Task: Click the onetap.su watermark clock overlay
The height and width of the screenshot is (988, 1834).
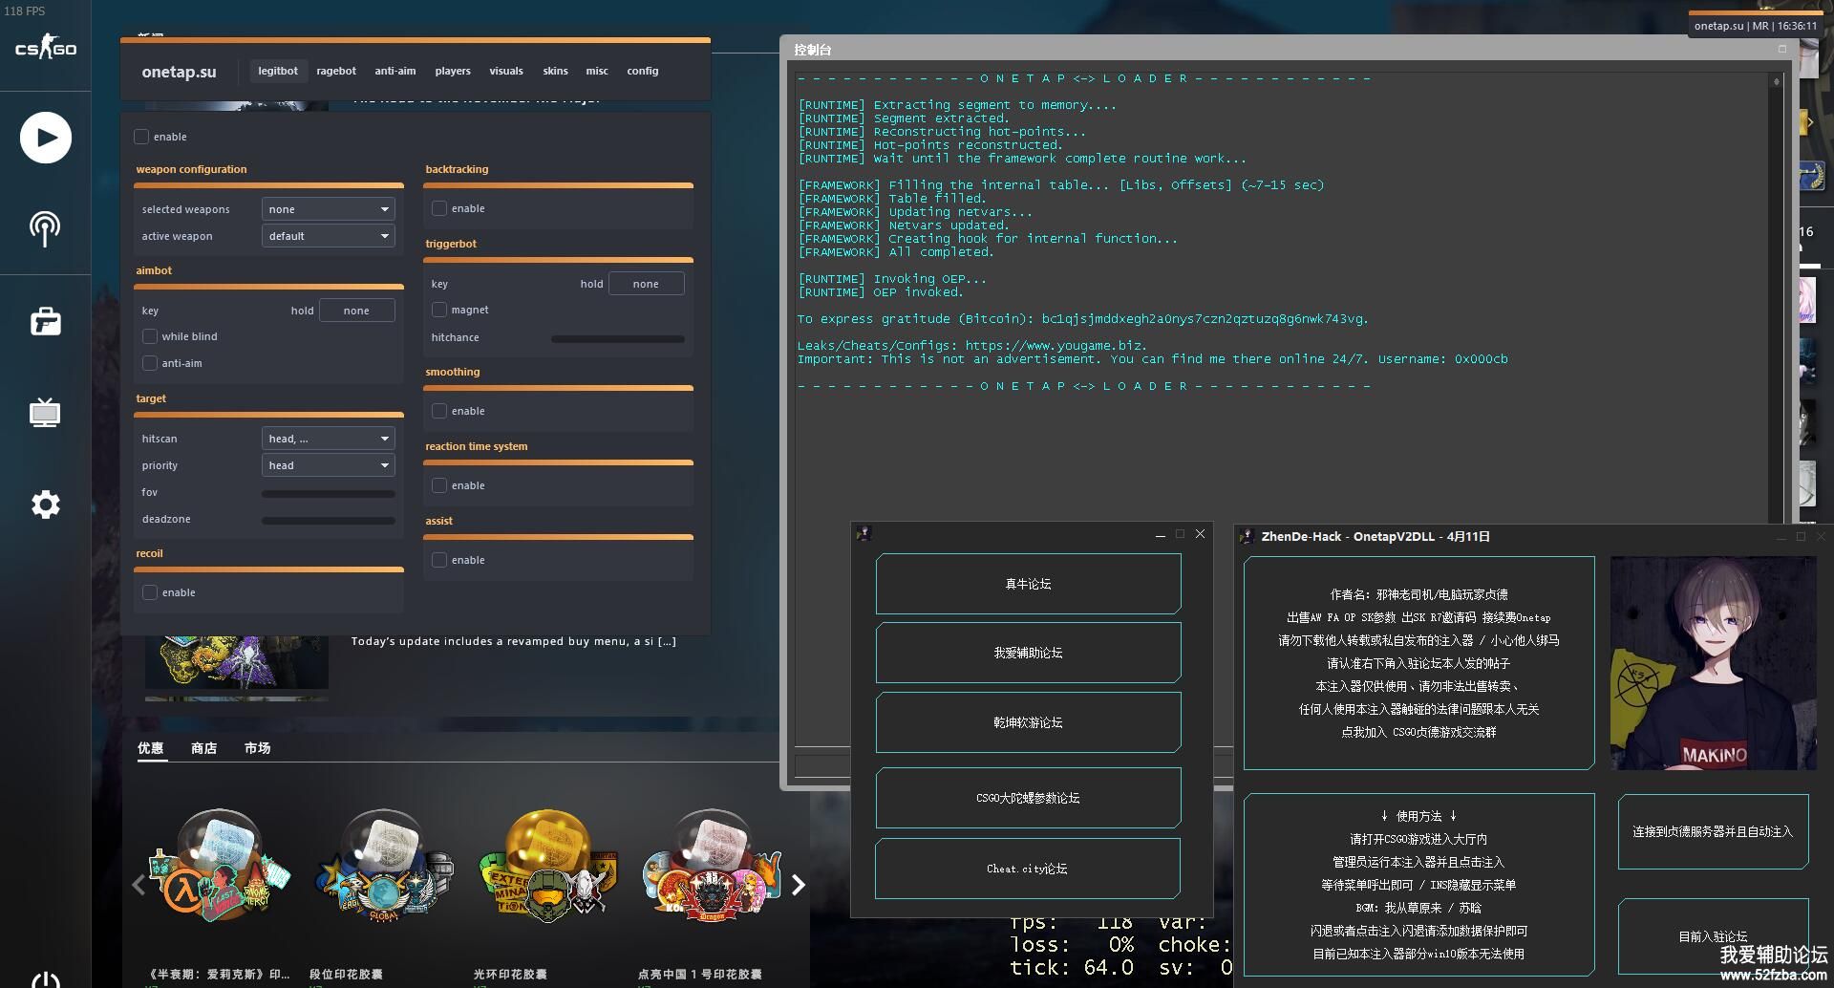Action: [1756, 26]
